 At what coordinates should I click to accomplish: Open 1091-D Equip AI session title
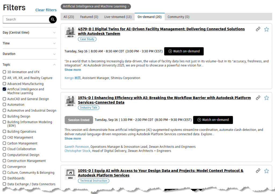pyautogui.click(x=161, y=173)
